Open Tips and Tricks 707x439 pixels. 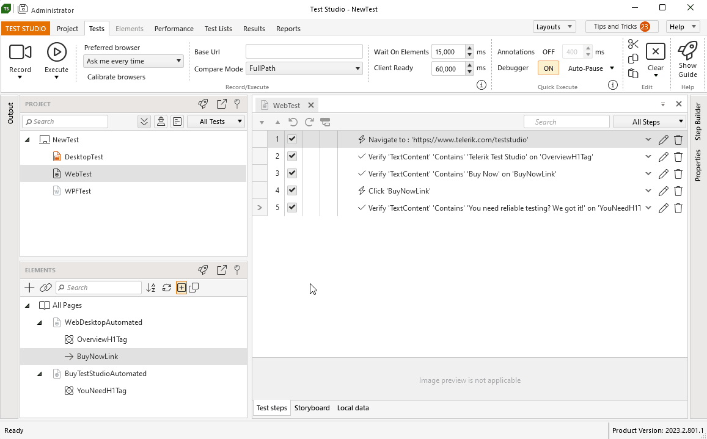pyautogui.click(x=622, y=27)
